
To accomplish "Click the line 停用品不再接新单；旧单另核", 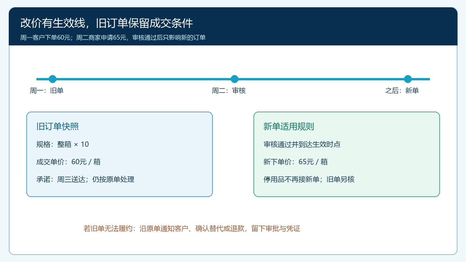I will coord(309,179).
